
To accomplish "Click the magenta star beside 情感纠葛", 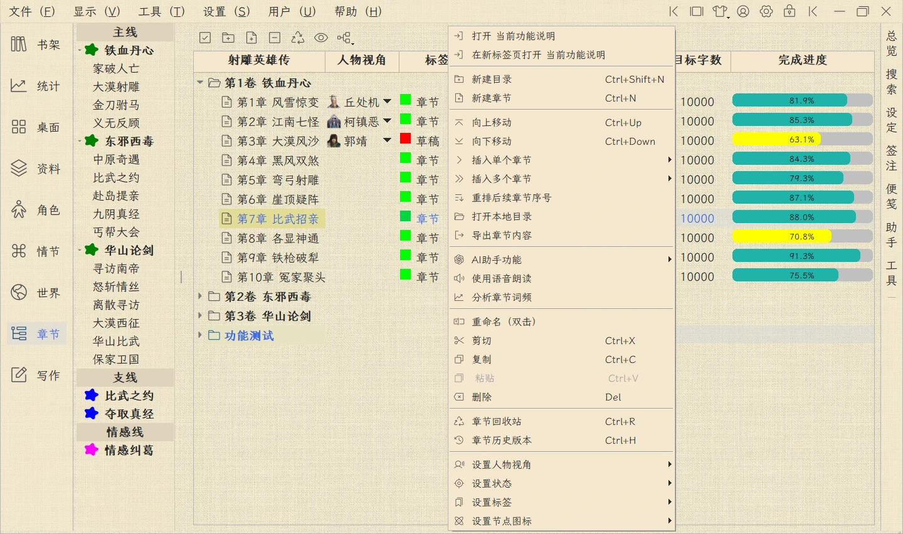I will point(92,449).
